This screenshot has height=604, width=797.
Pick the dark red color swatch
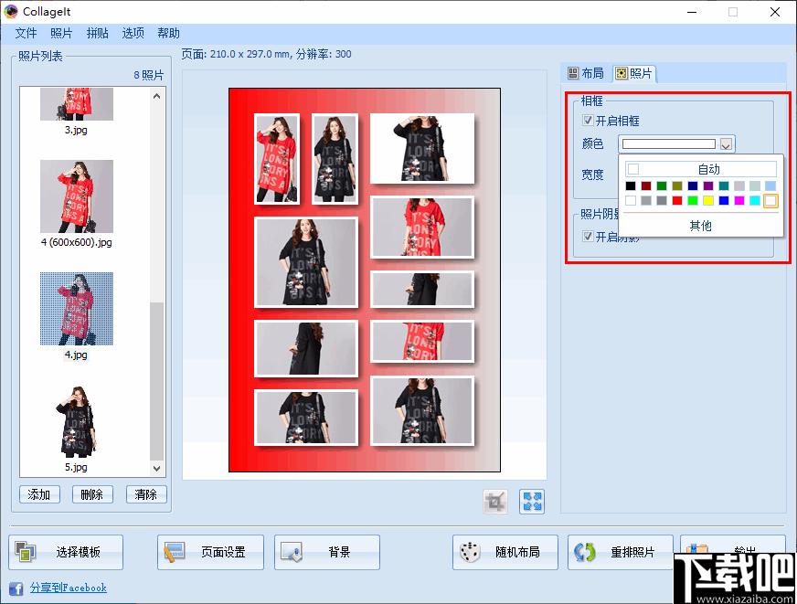(x=646, y=185)
